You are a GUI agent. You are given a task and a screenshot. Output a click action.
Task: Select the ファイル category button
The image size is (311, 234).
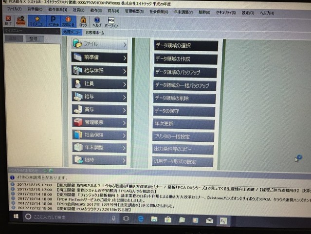(99, 44)
